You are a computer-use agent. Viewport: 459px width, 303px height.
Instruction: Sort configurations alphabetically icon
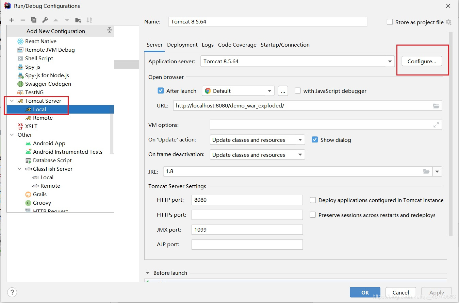89,20
